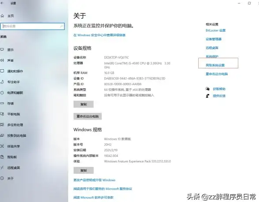Image resolution: width=259 pixels, height=202 pixels.
Task: Open 更改产品密钥或升级 Windows link
Action: (x=94, y=180)
